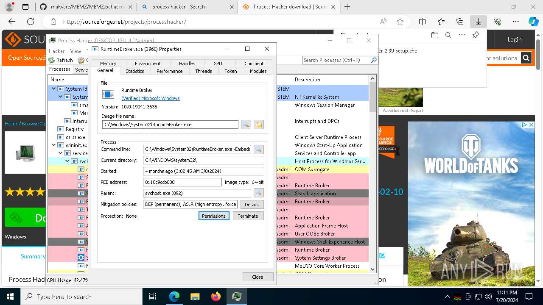Open Edge favorites list icon
Image resolution: width=543 pixels, height=305 pixels.
point(441,22)
